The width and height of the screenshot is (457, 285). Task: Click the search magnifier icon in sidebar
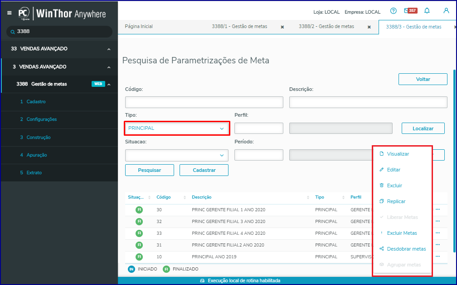tap(13, 32)
